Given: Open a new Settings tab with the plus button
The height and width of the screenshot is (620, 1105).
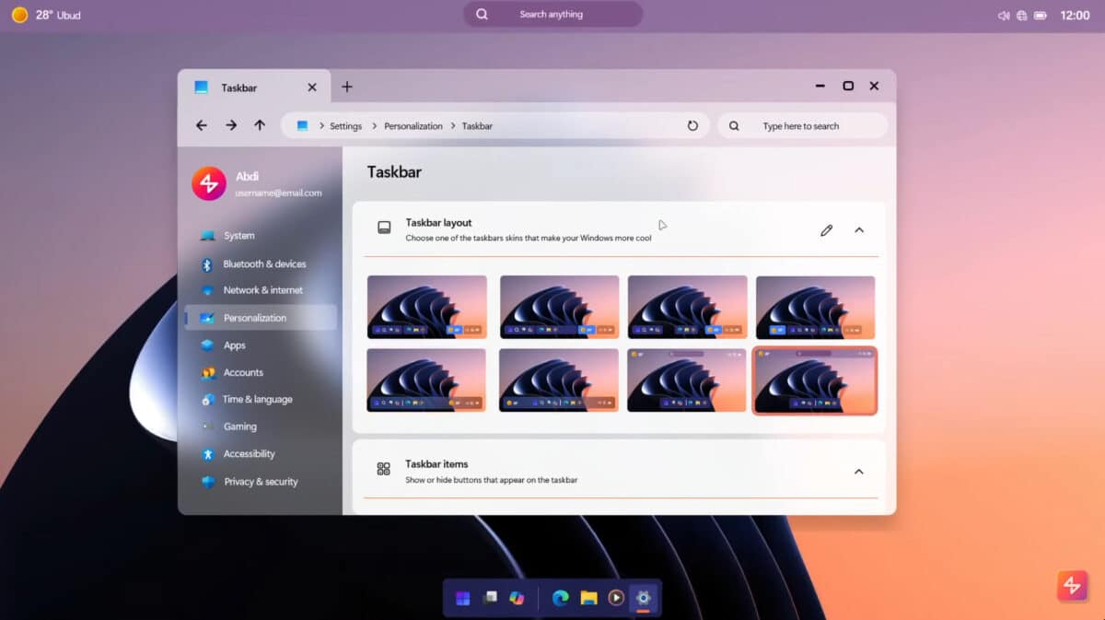Looking at the screenshot, I should pyautogui.click(x=347, y=86).
